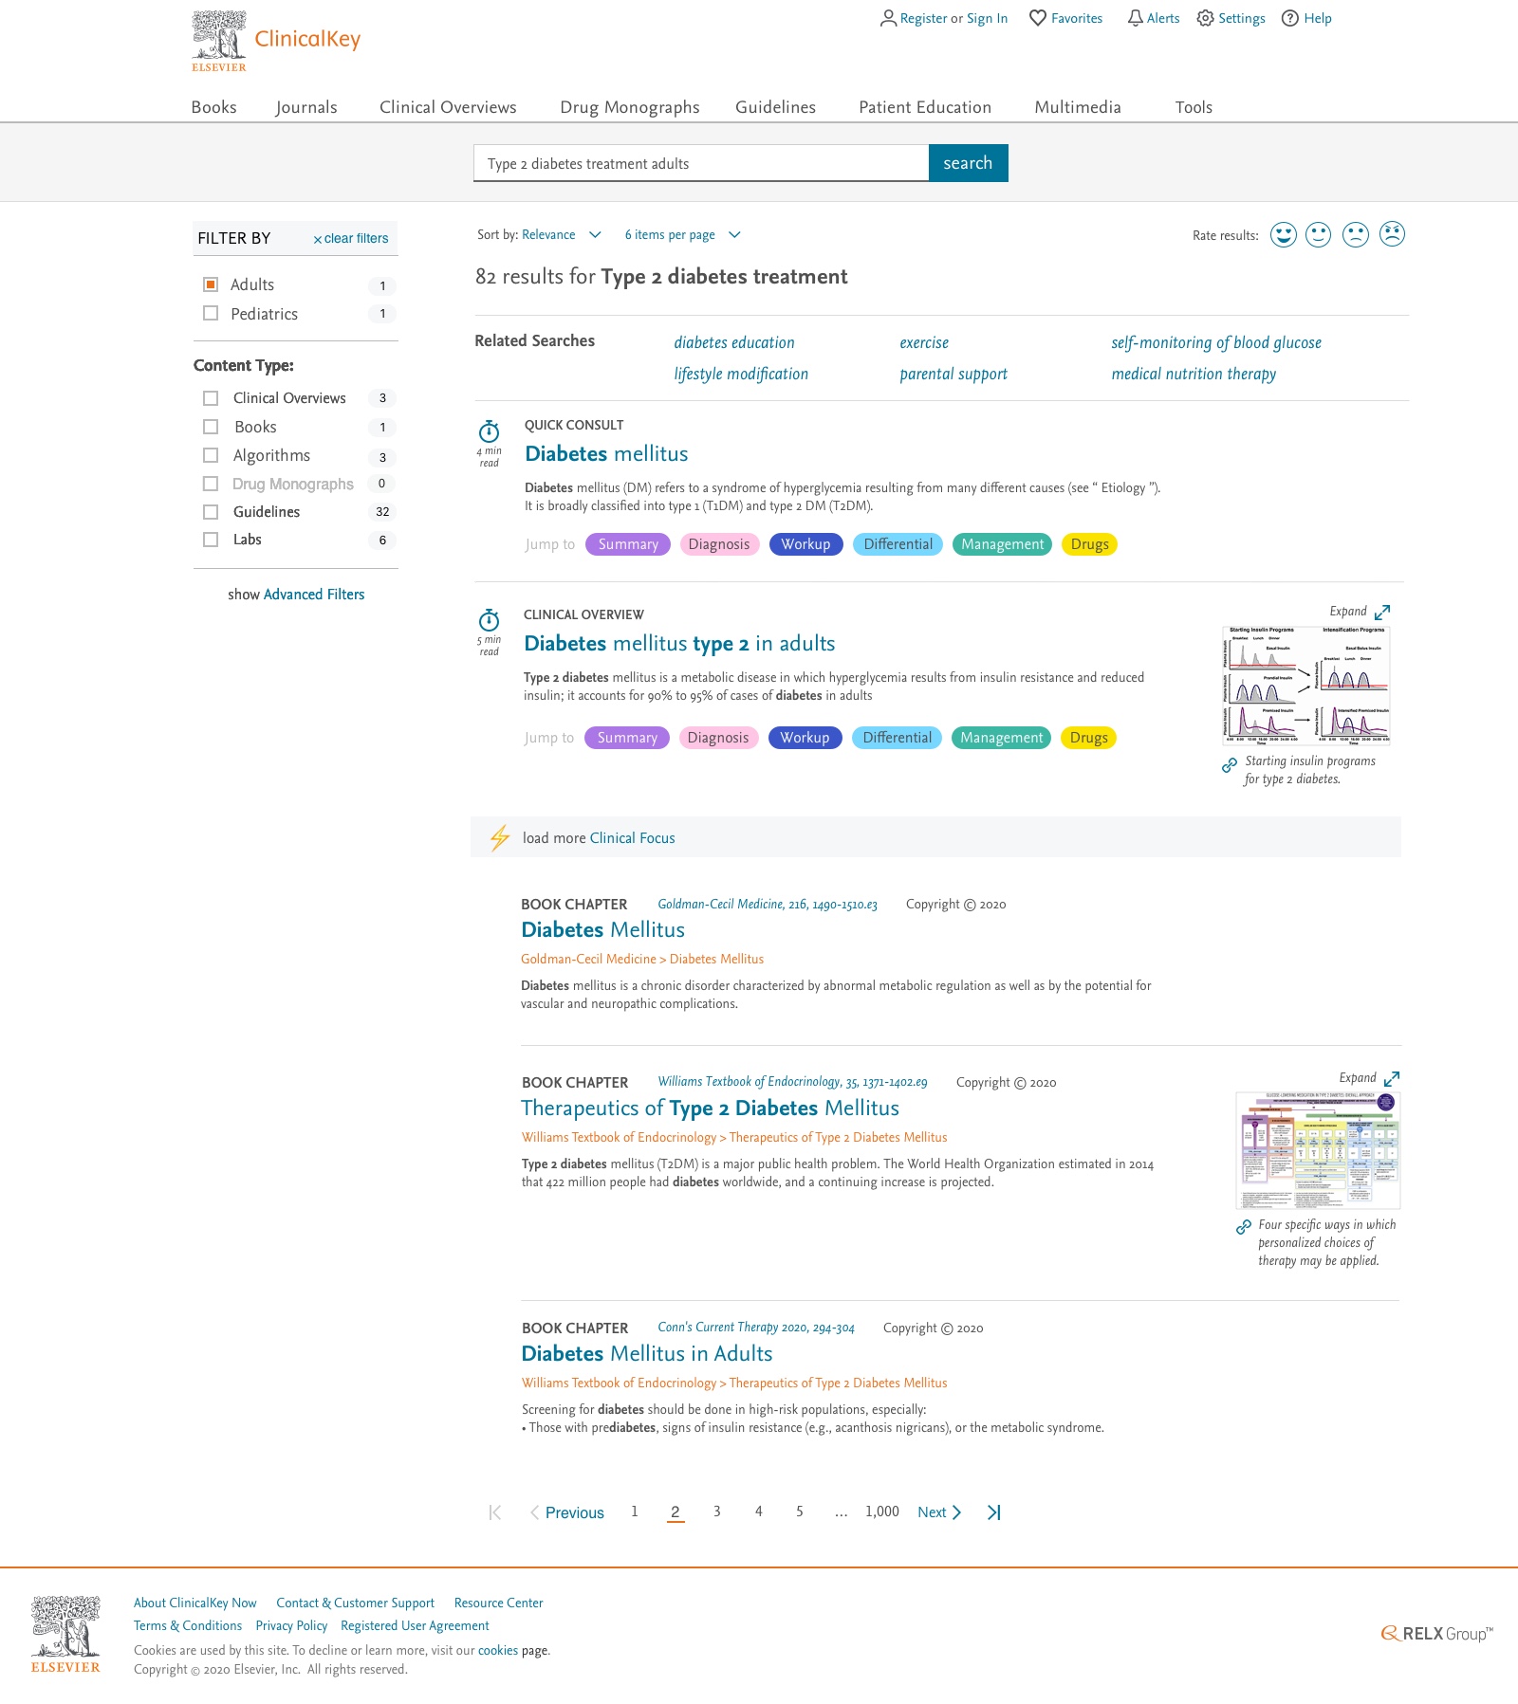Check the Clinical Overviews content type
Screen dimensions: 1518x1704
pyautogui.click(x=211, y=398)
